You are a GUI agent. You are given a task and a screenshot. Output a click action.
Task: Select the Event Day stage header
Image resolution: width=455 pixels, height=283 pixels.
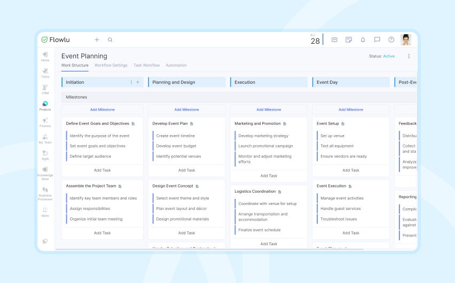pyautogui.click(x=351, y=82)
